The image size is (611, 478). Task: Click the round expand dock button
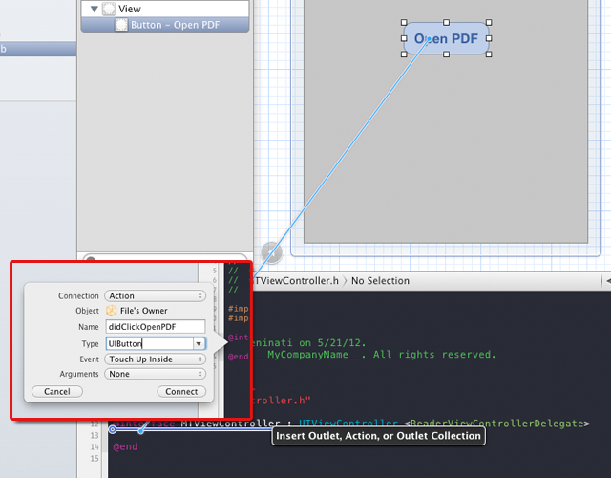(271, 252)
